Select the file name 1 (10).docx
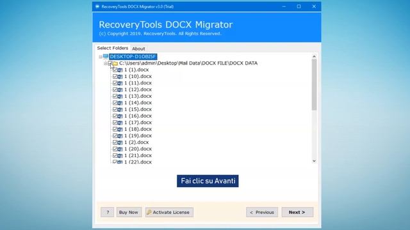Image resolution: width=410 pixels, height=230 pixels. pos(138,76)
